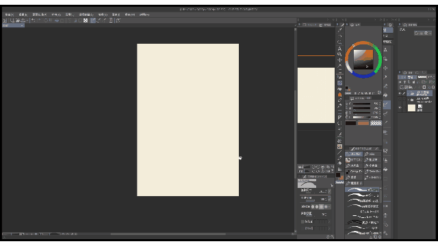Click the Redo arrow icon
The width and height of the screenshot is (438, 246).
39,20
